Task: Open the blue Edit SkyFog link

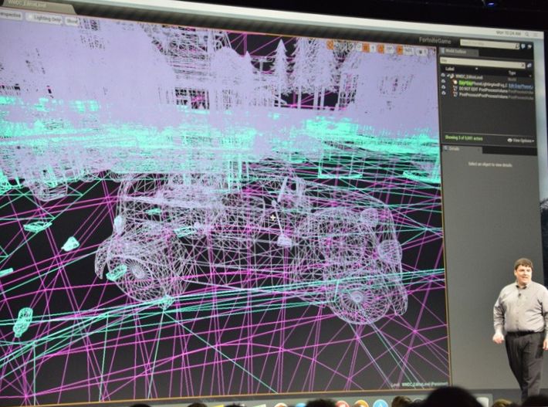Action: pos(521,86)
